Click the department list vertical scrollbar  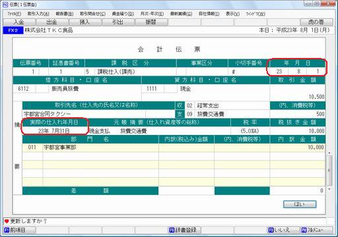pos(329,171)
